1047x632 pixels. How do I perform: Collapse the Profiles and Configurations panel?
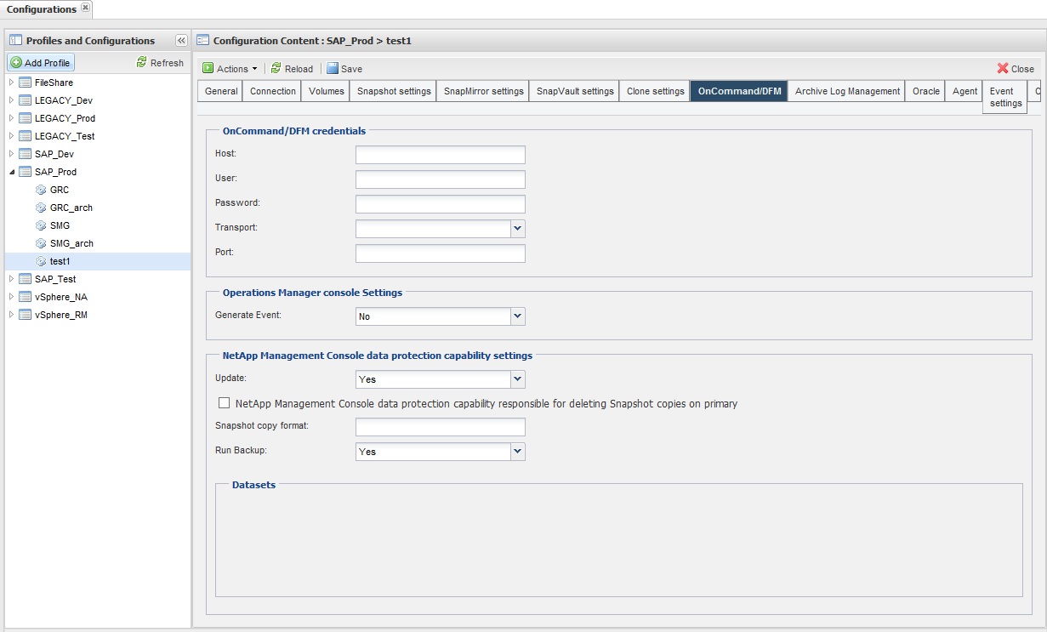181,40
